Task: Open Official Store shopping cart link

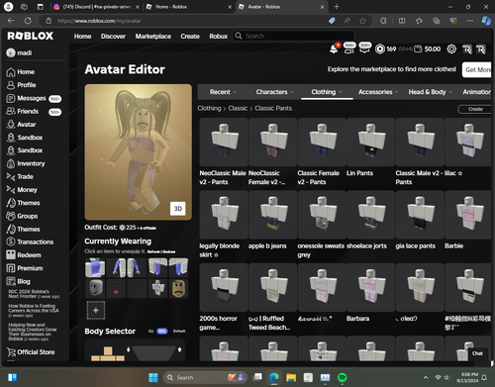Action: coord(31,352)
